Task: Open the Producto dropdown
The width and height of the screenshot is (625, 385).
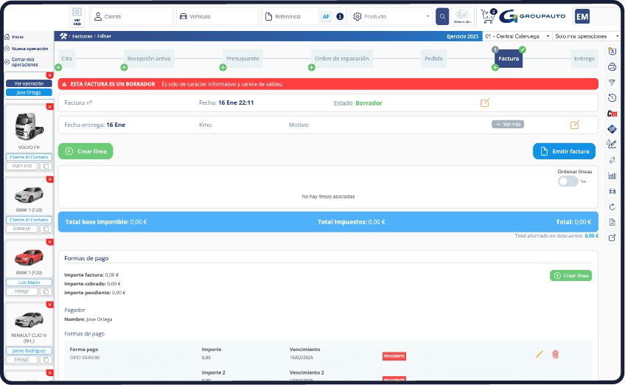Action: (x=391, y=16)
